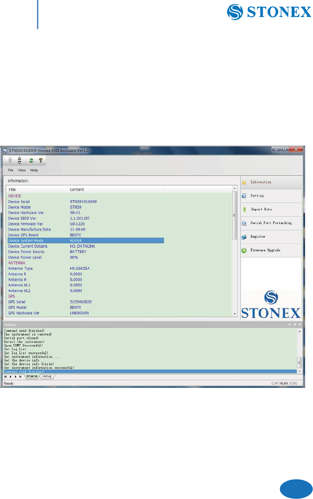Open the Output panel dropdown arrow
The height and width of the screenshot is (499, 313).
[x=289, y=324]
